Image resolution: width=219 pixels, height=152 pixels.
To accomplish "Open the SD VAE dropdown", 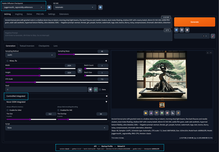I will 74,7.
